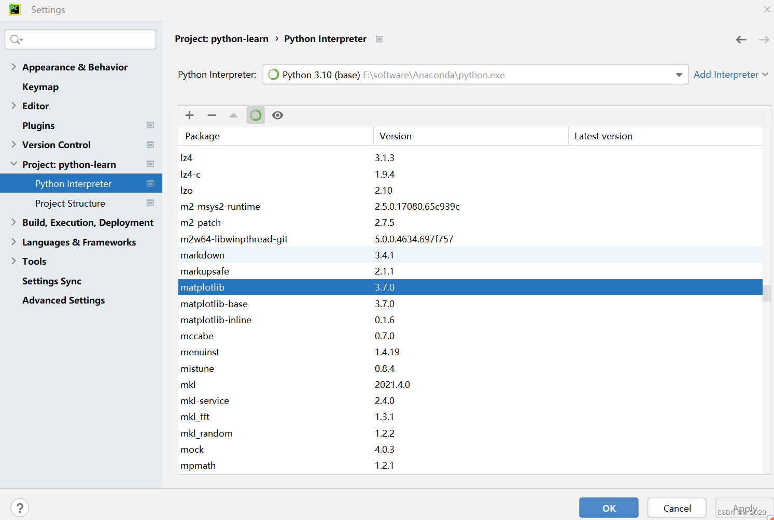Open Settings Sync page
The height and width of the screenshot is (520, 774).
point(52,281)
